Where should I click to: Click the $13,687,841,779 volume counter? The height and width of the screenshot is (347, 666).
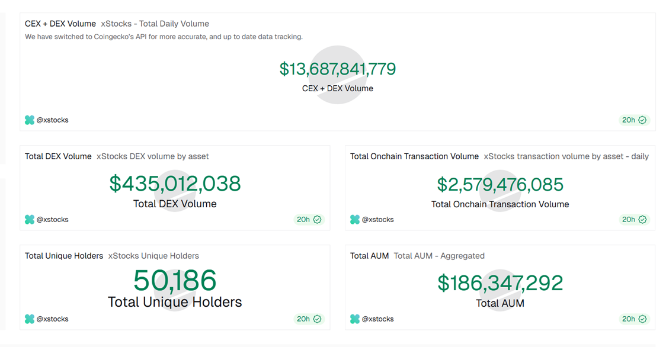[338, 69]
